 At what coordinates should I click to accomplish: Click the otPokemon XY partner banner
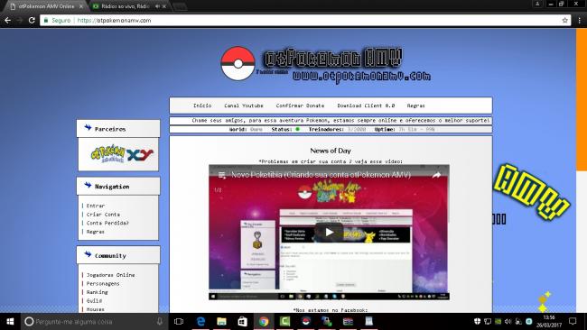pyautogui.click(x=122, y=154)
